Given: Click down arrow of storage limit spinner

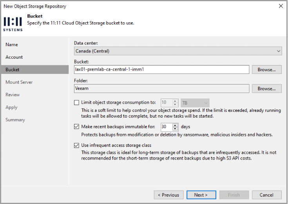Looking at the screenshot, I should click(x=175, y=105).
